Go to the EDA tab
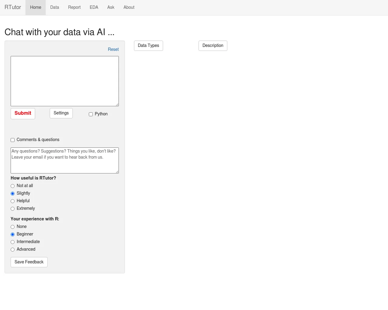 94,7
